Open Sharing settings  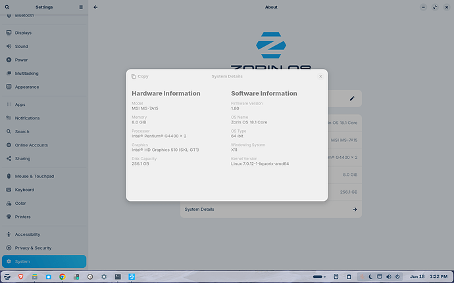44,159
